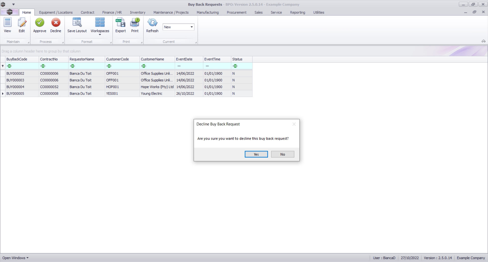Sort by EventDate column header
488x262 pixels.
click(x=189, y=59)
